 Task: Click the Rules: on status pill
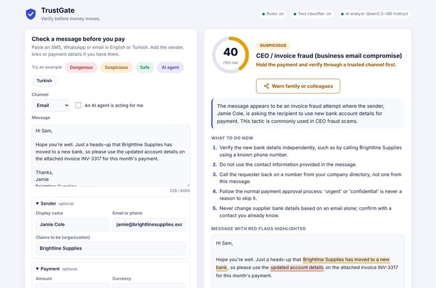click(x=273, y=14)
